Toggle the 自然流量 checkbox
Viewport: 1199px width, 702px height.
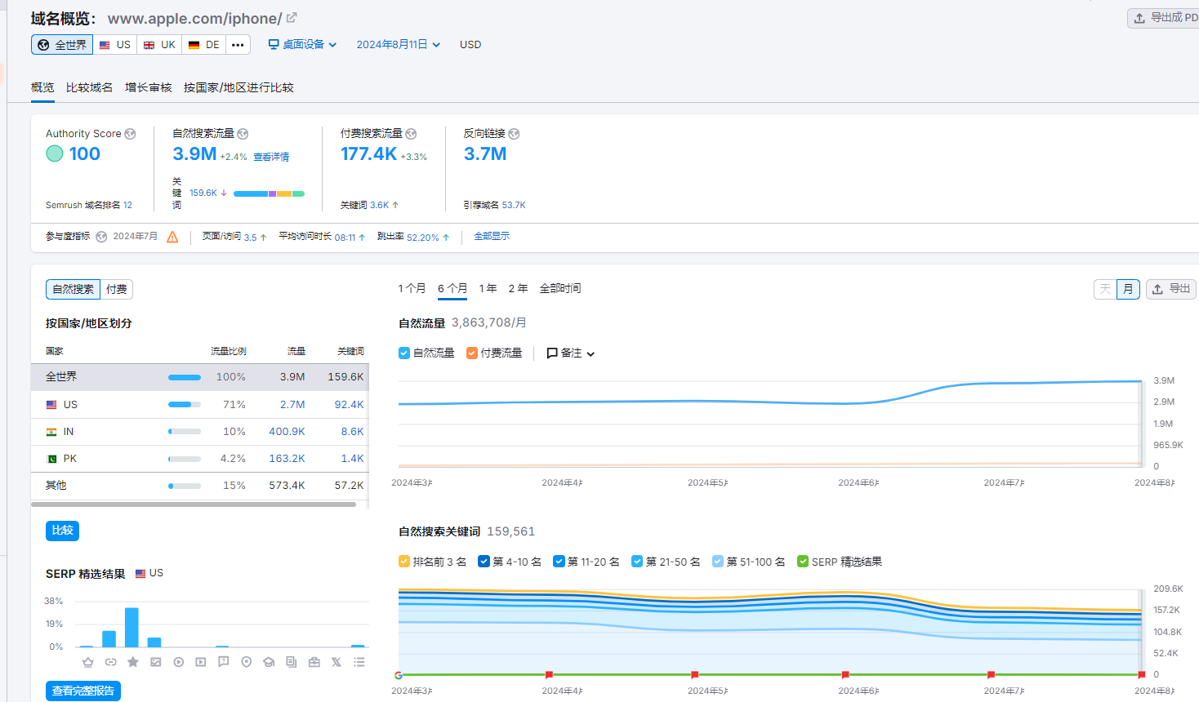404,353
